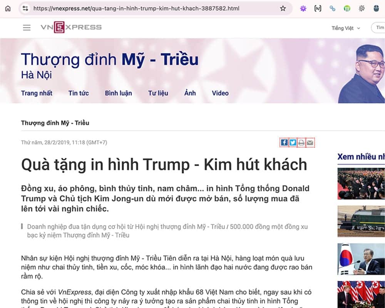385x308 pixels.
Task: Open the South Korean flag speaker thumbnail
Action: pyautogui.click(x=361, y=259)
